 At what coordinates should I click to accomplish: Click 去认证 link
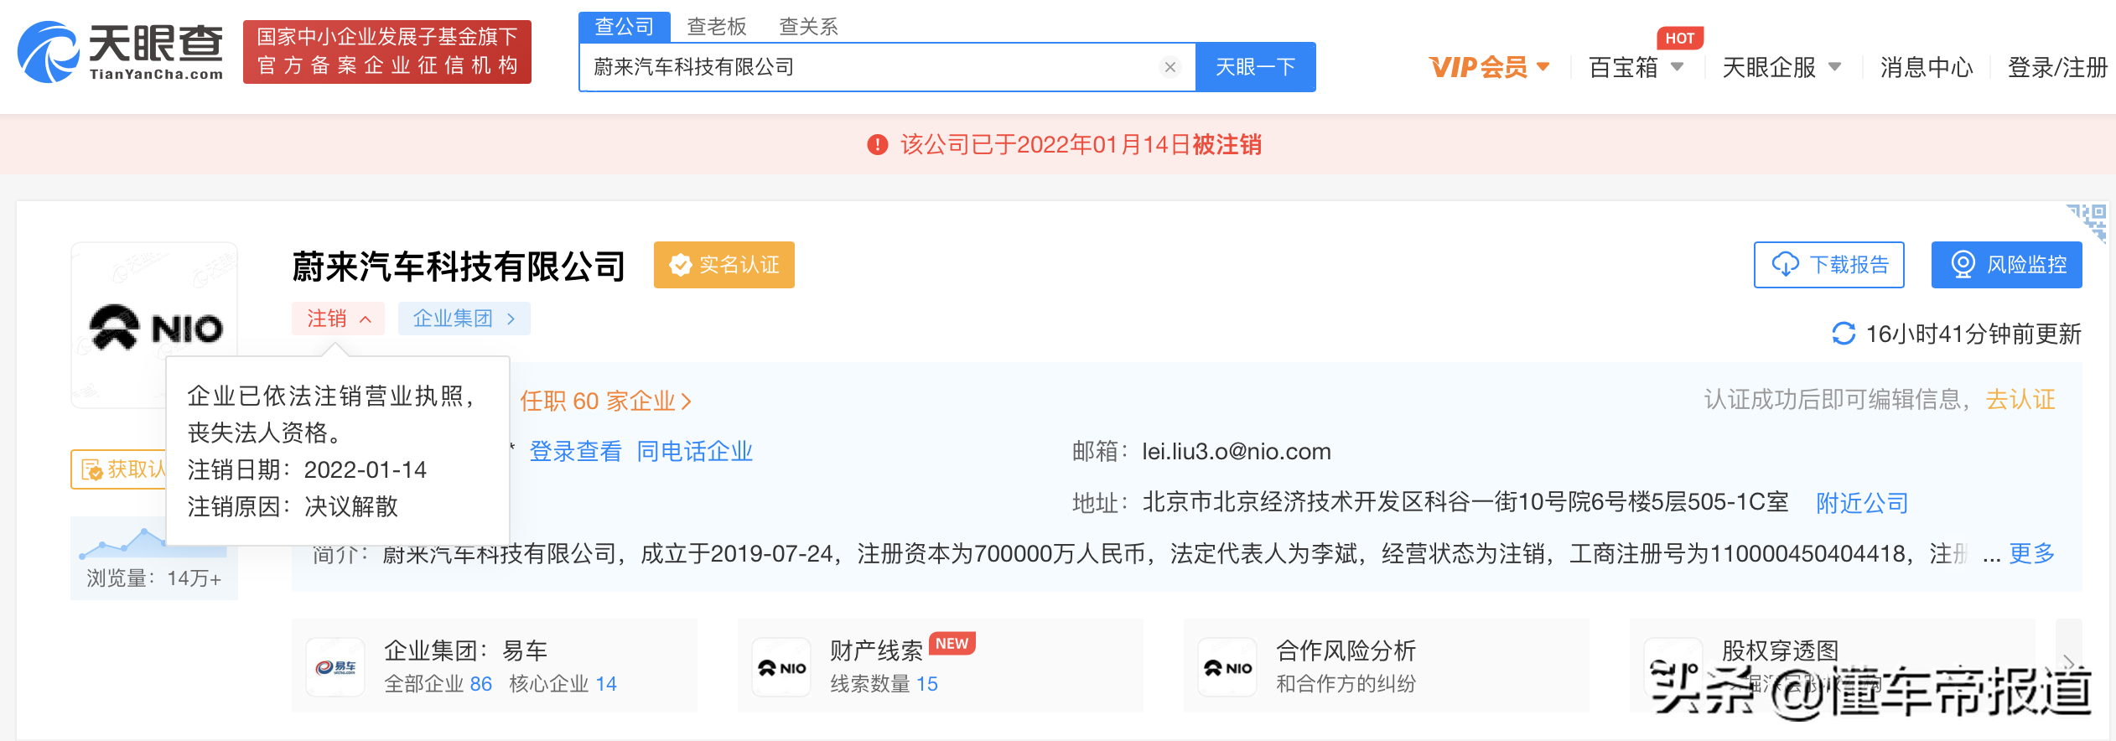click(2020, 399)
